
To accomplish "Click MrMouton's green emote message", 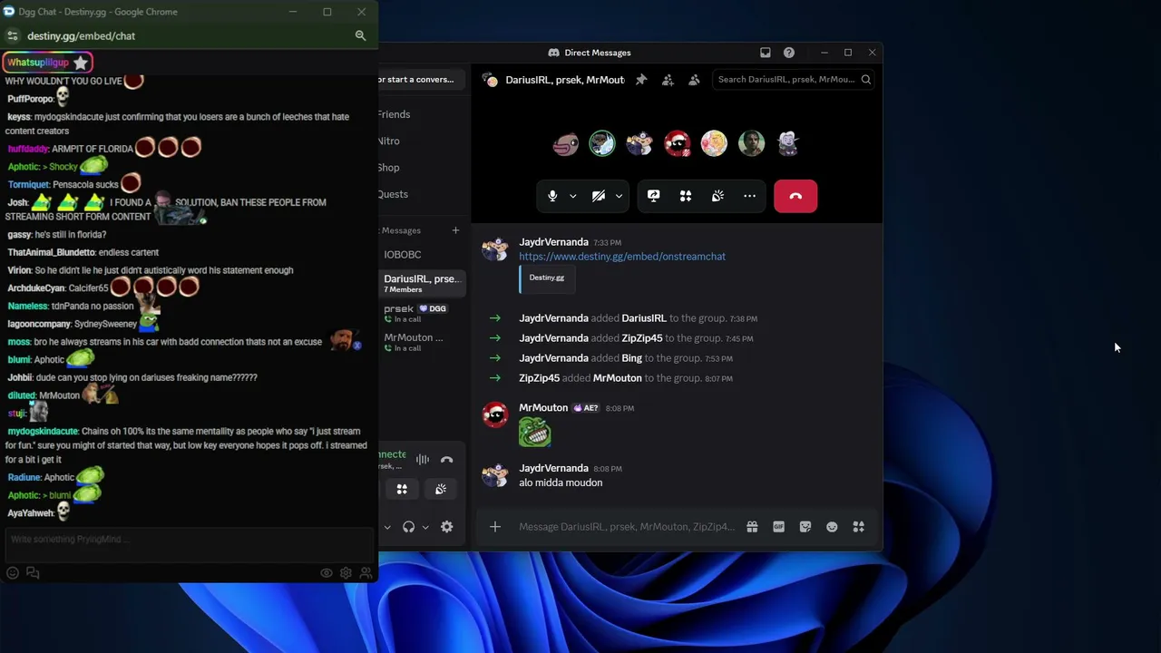I will [x=534, y=433].
